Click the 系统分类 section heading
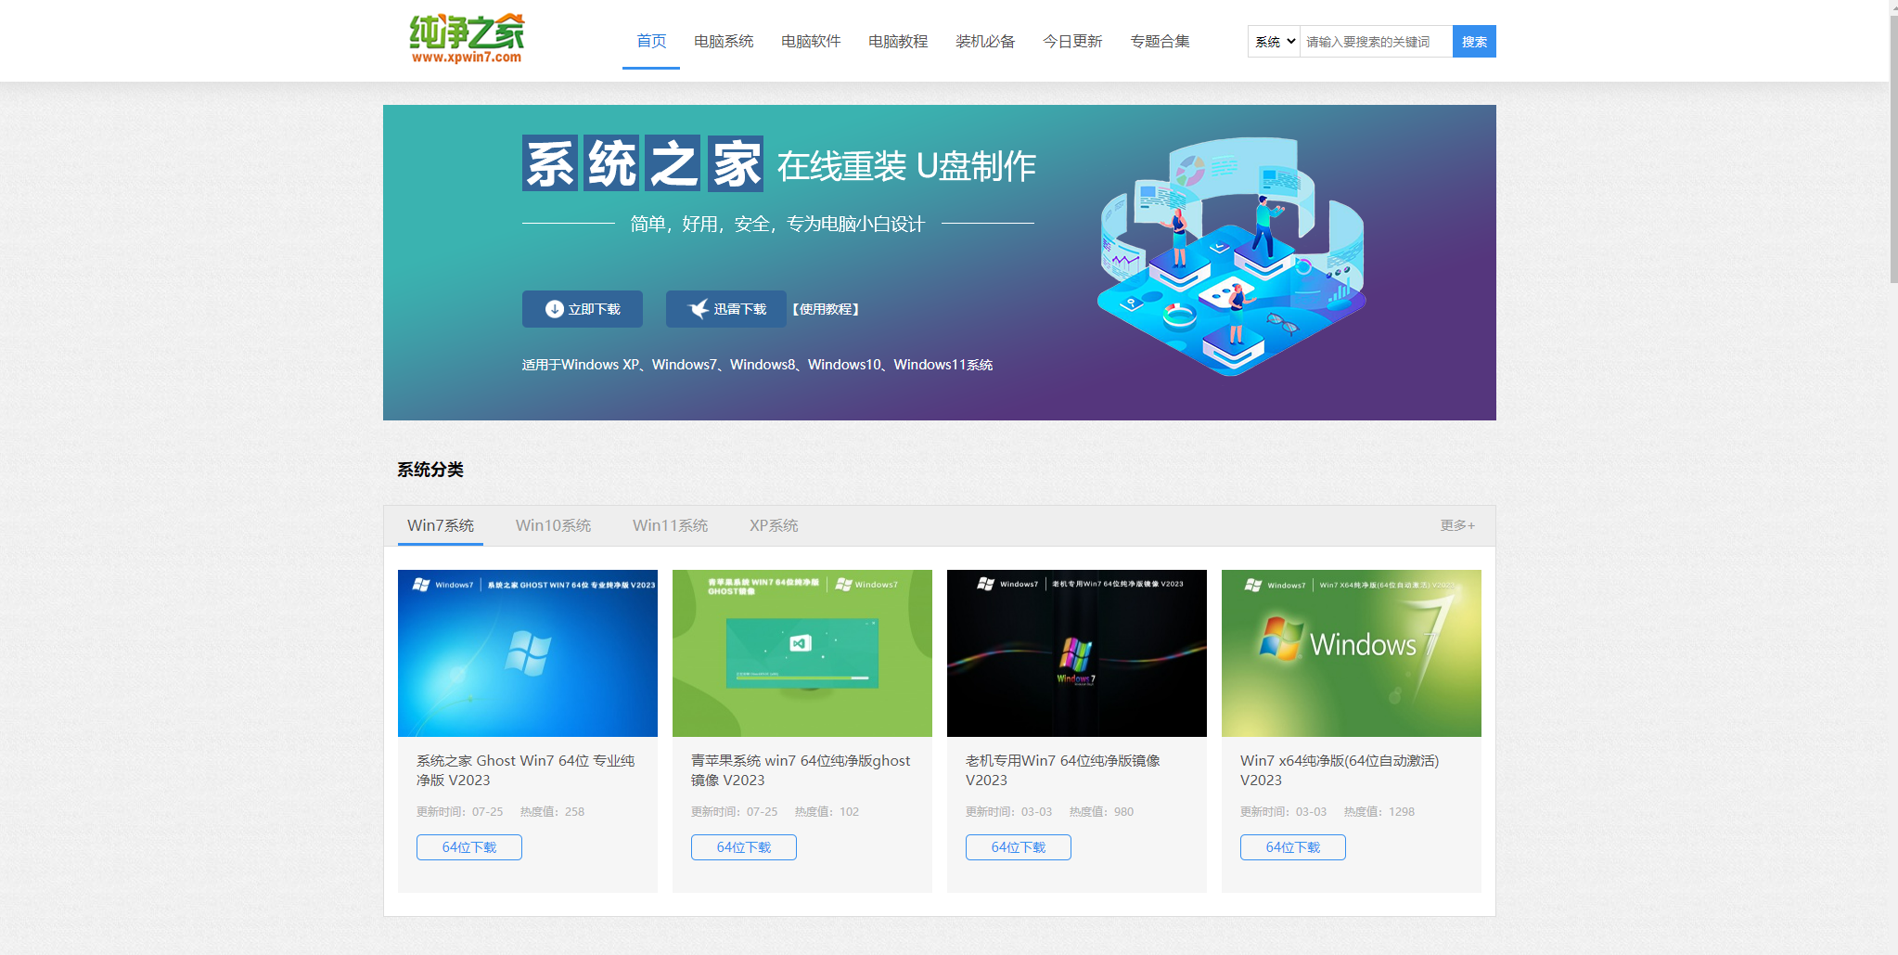 [x=430, y=470]
